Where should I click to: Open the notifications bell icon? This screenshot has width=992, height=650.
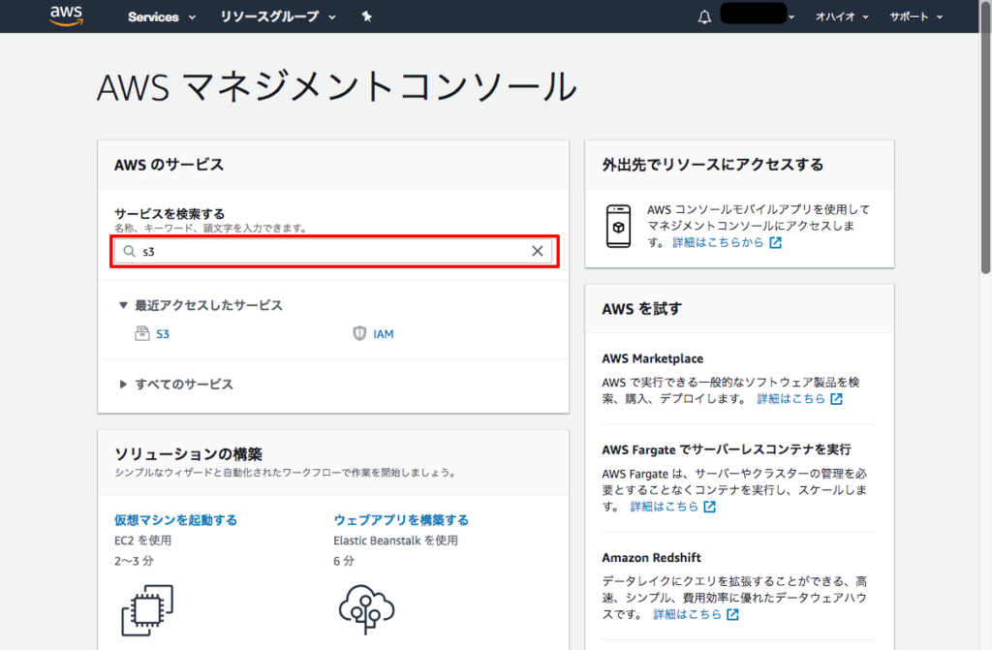coord(704,17)
